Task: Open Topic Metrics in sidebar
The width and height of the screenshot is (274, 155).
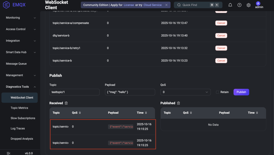Action: click(x=19, y=108)
